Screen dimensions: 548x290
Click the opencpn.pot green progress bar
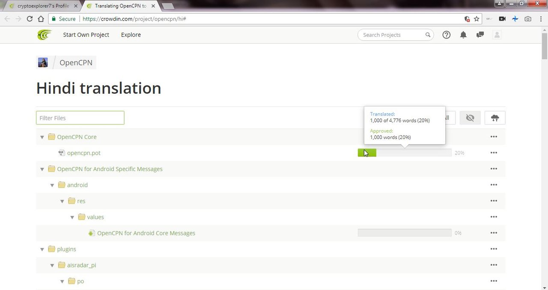(367, 153)
